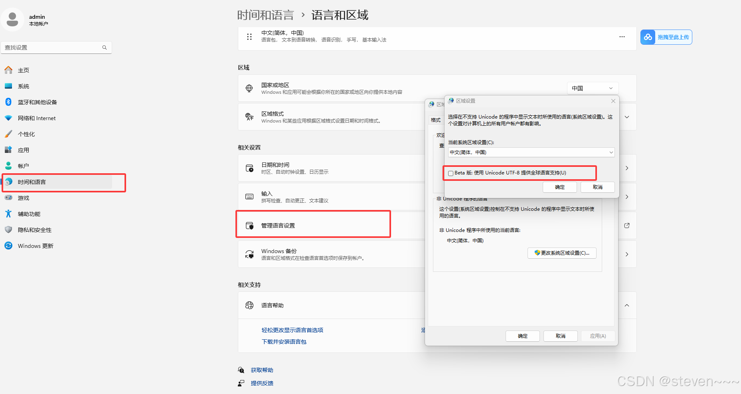Click the 区域格式 language icon
The height and width of the screenshot is (394, 741).
pyautogui.click(x=249, y=117)
